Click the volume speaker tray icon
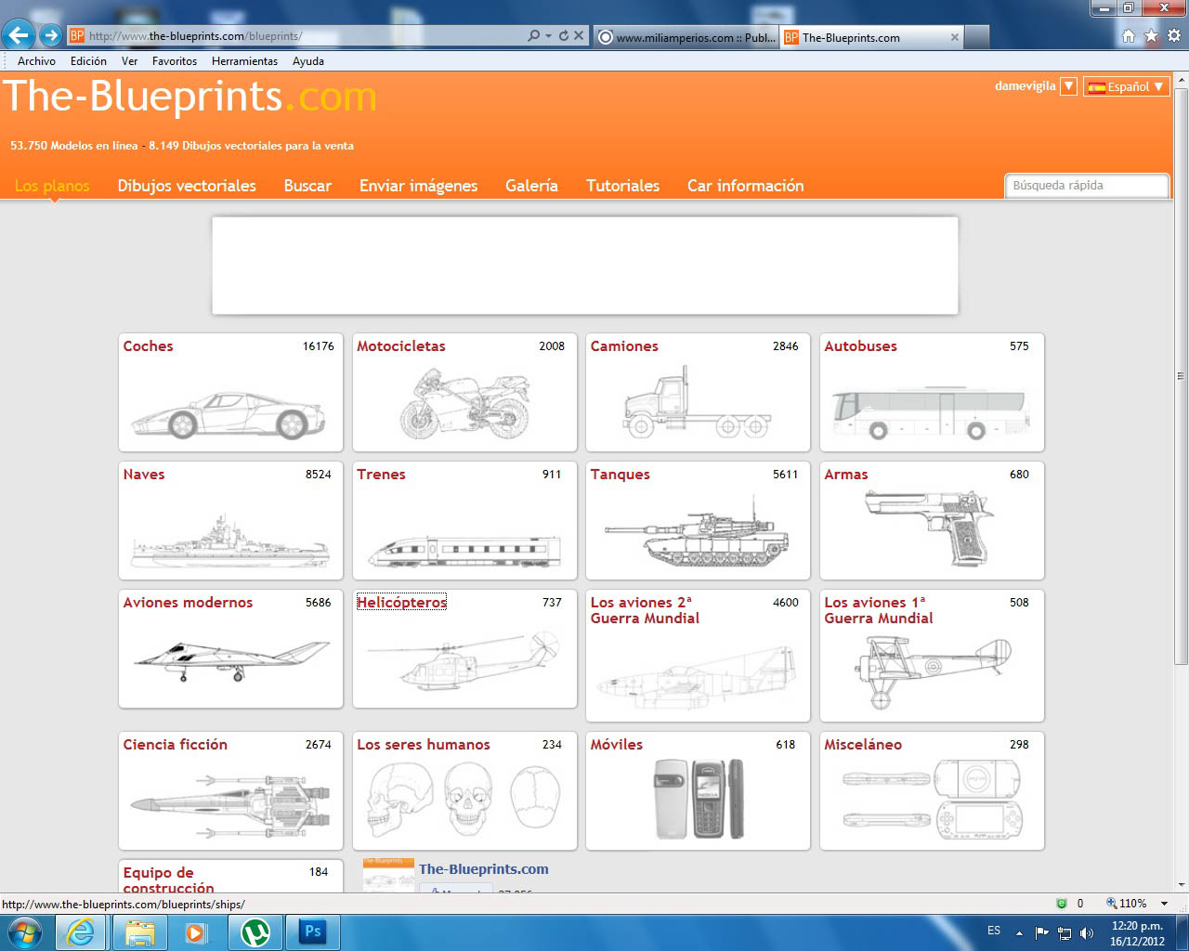The height and width of the screenshot is (951, 1189). click(x=1087, y=932)
